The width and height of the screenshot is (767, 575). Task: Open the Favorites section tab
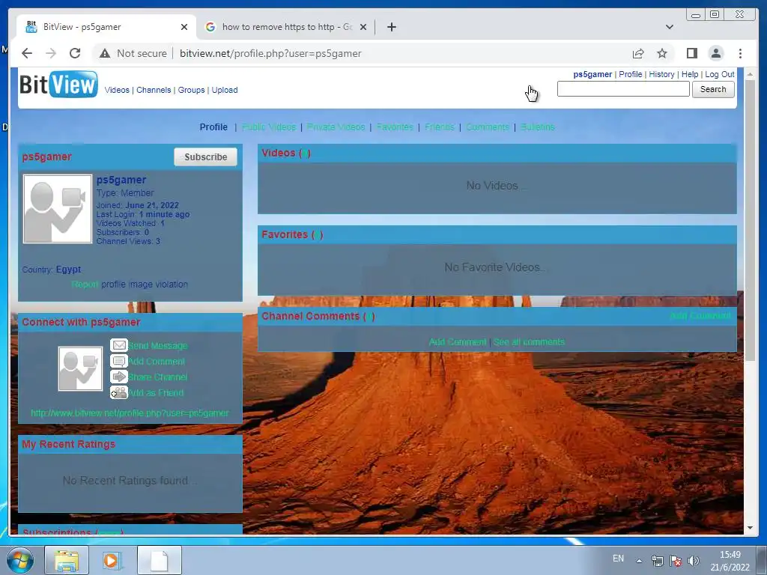pos(395,127)
